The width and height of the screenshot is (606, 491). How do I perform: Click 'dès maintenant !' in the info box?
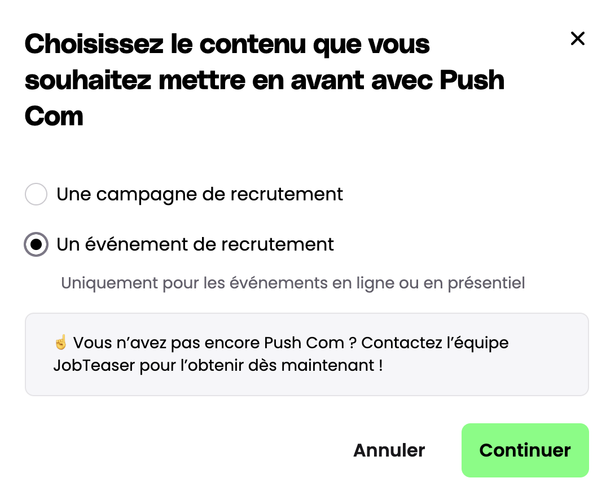point(332,365)
